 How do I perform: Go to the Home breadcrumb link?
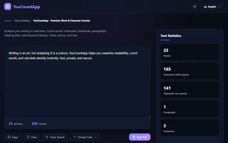point(7,21)
